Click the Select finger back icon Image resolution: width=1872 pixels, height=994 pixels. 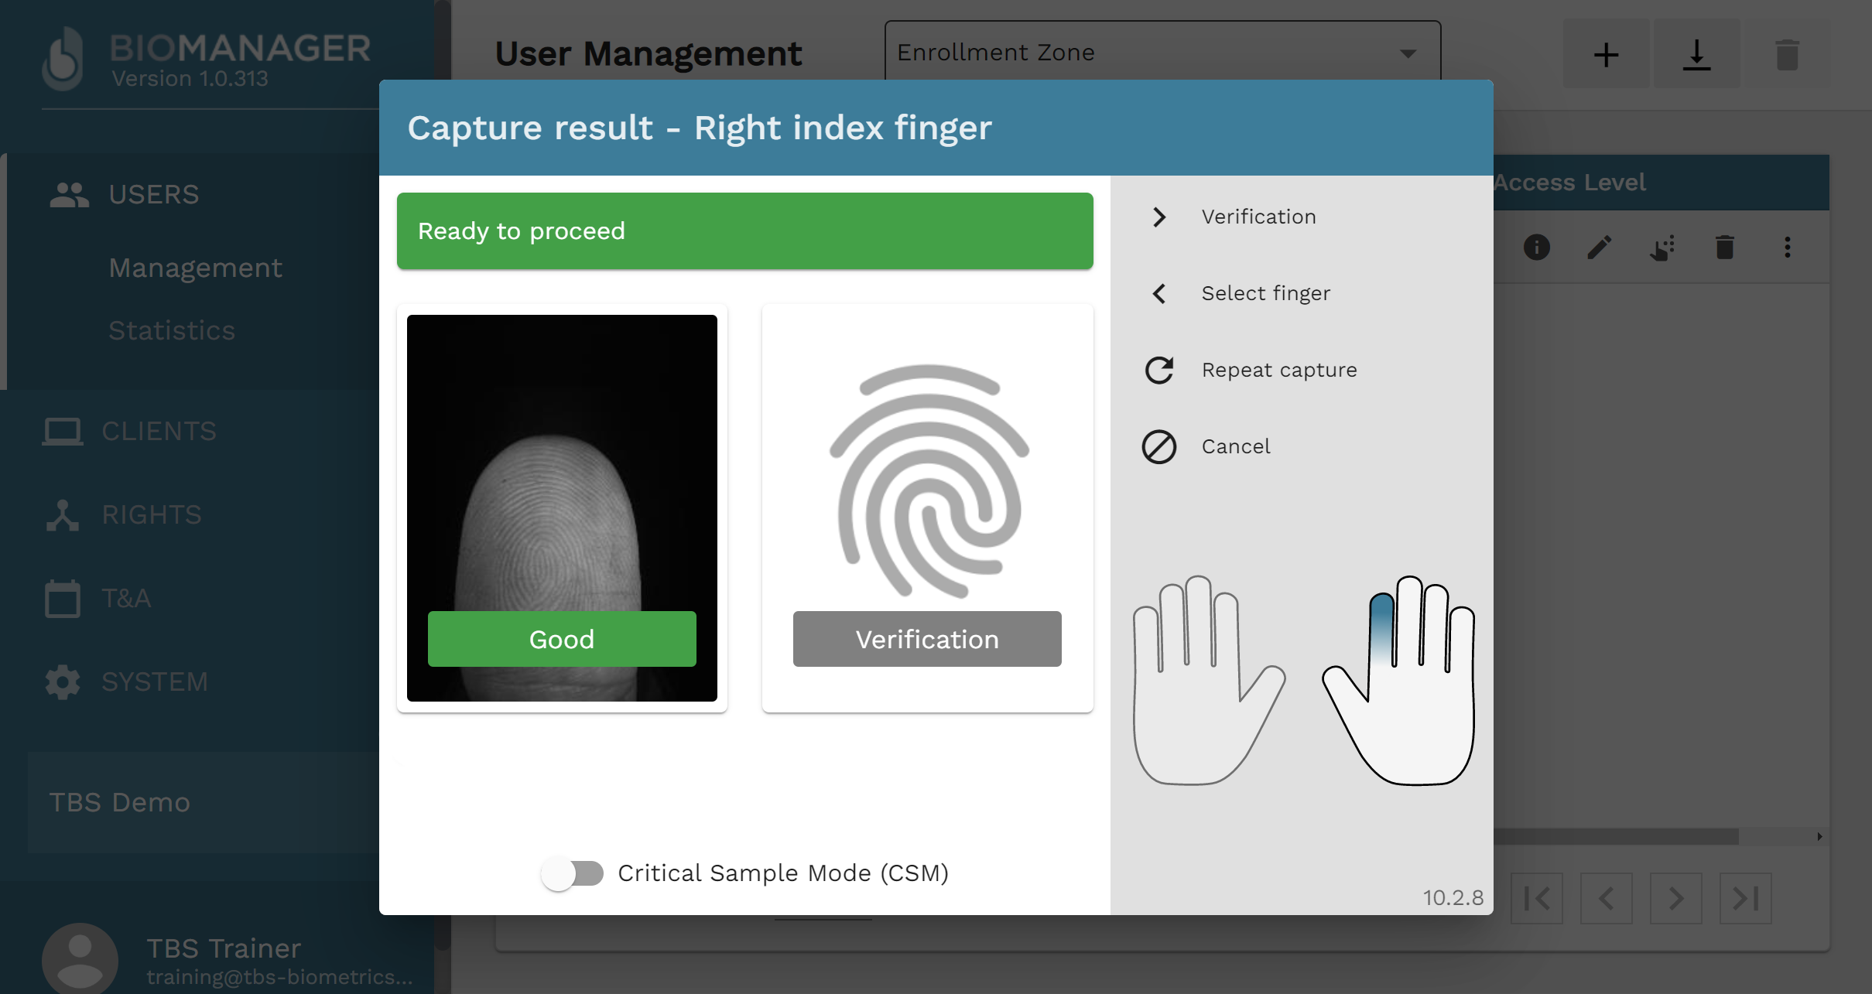[1158, 293]
